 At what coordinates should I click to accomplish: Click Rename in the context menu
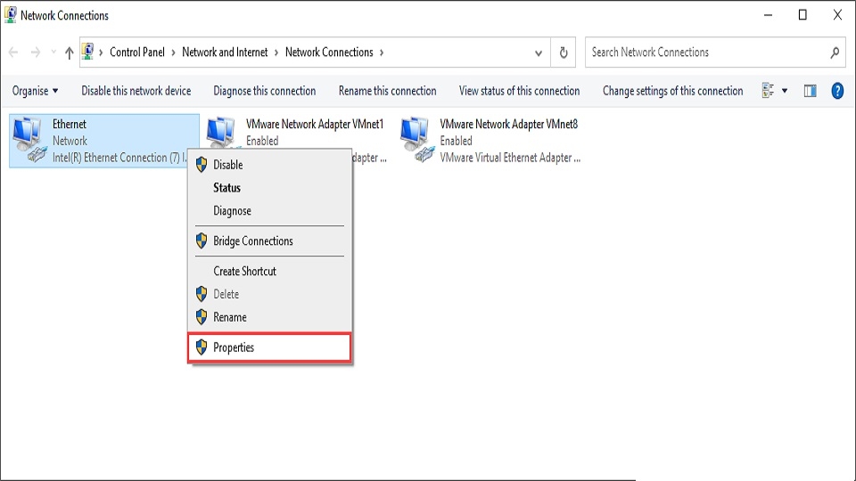click(269, 317)
